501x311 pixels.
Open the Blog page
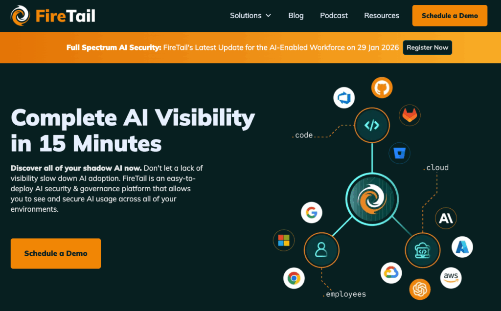296,16
